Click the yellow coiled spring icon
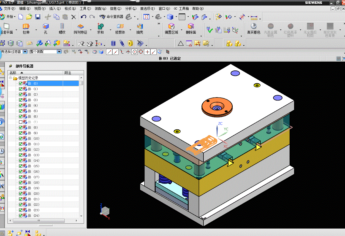 click(x=130, y=43)
